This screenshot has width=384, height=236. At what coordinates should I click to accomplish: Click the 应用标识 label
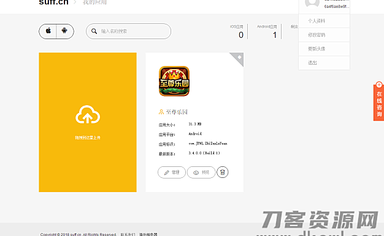pyautogui.click(x=167, y=144)
